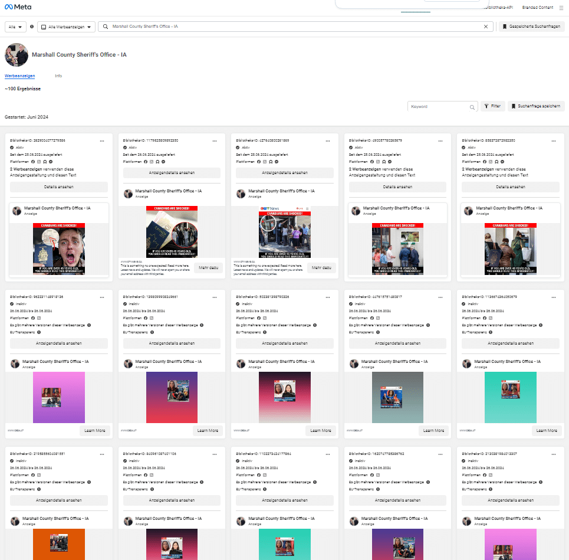Viewport: 569px width, 560px height.
Task: Open the gray gradient ad image
Action: 397,397
